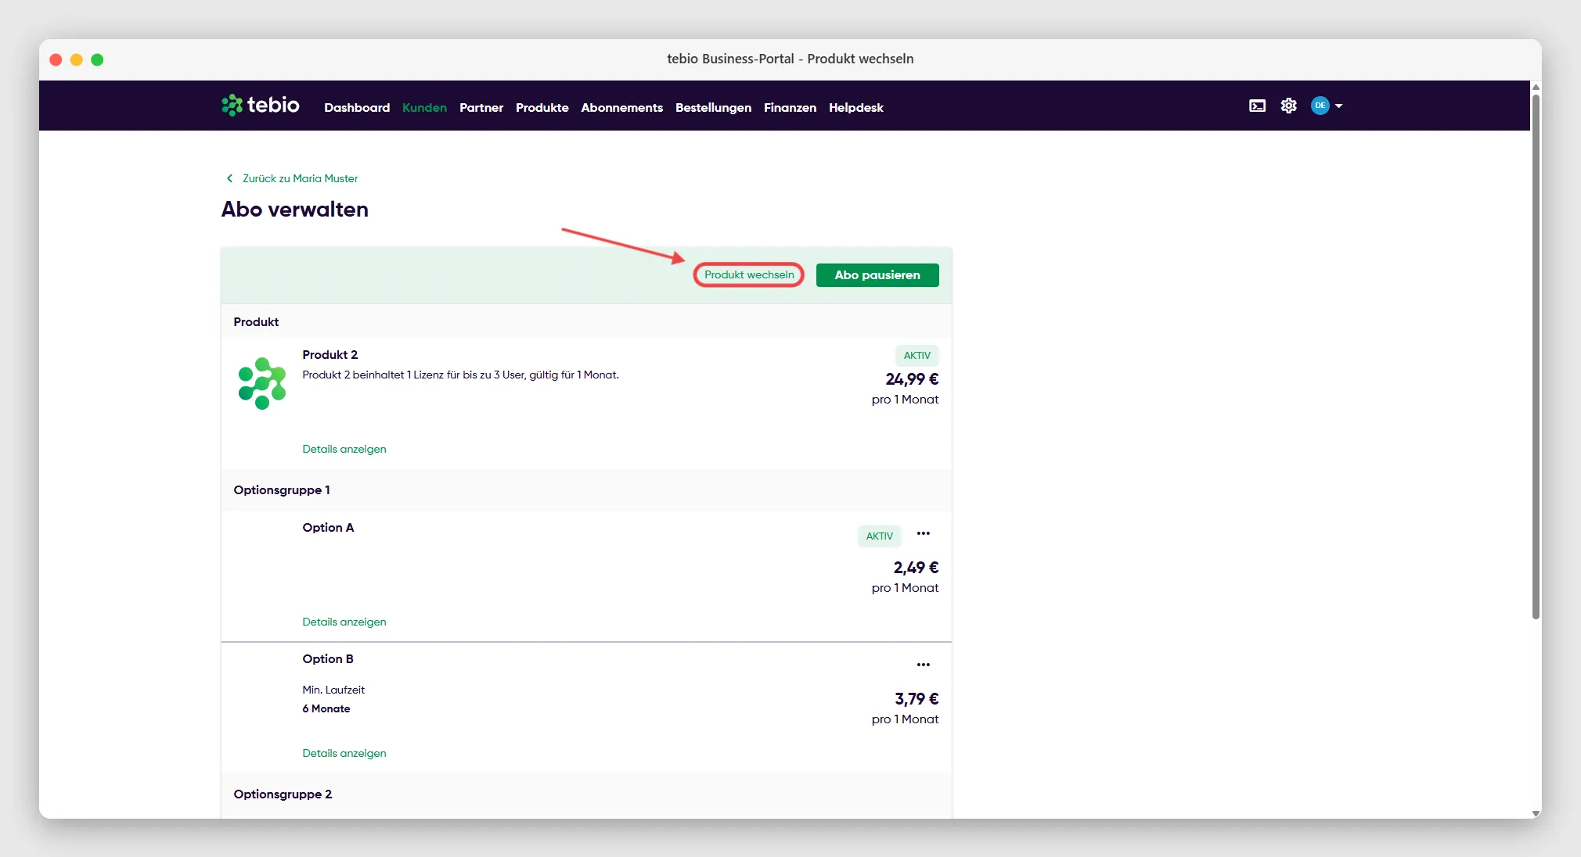Click the vertical page scrollbar

coord(1536,356)
